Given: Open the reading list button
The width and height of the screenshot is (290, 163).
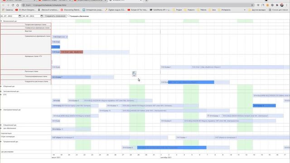Looking at the screenshot, I should (x=278, y=10).
